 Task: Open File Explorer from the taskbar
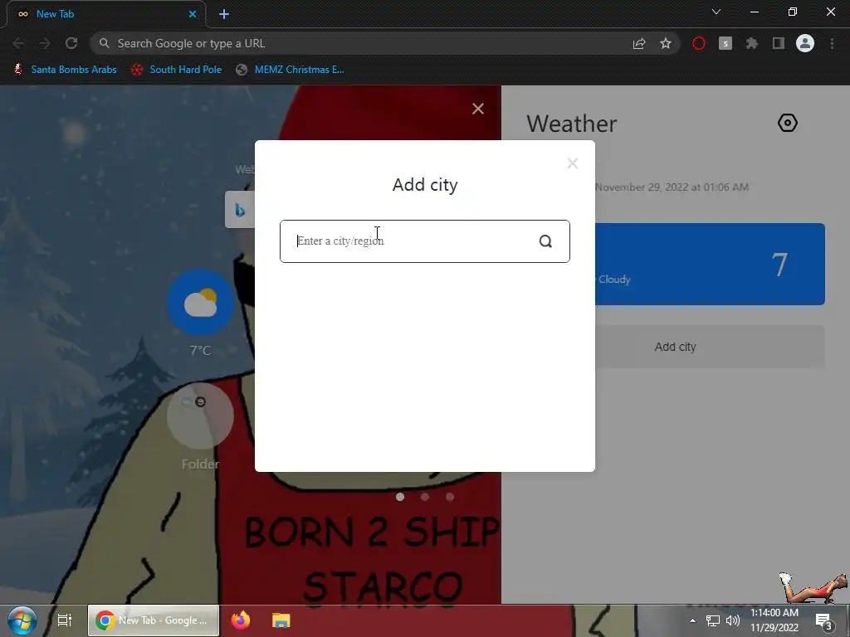[281, 620]
